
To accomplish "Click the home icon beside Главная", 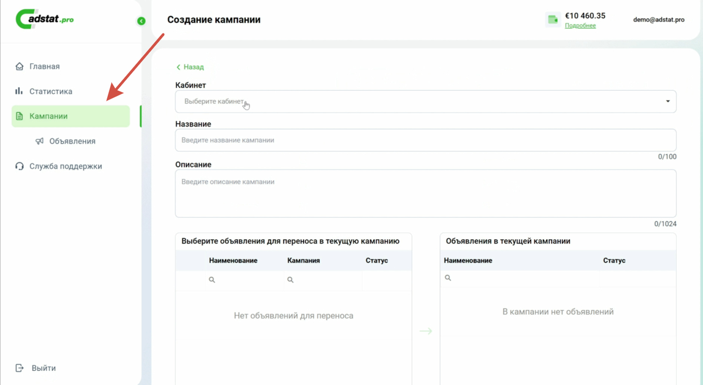I will pos(19,67).
